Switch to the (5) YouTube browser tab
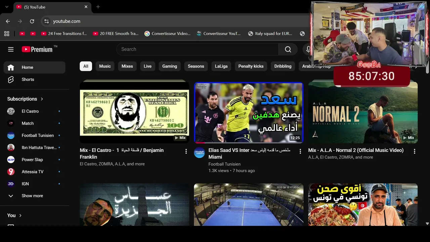The image size is (430, 242). (52, 7)
